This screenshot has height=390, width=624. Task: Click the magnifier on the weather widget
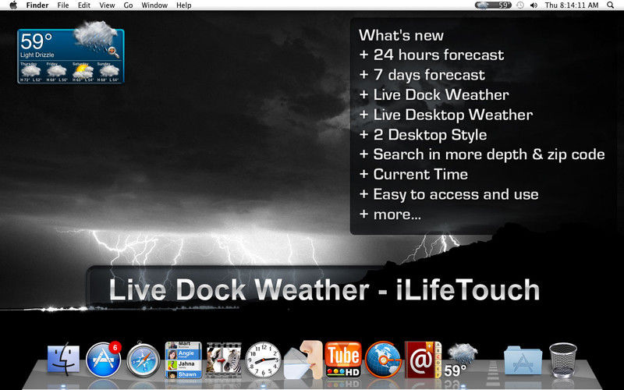(x=113, y=52)
